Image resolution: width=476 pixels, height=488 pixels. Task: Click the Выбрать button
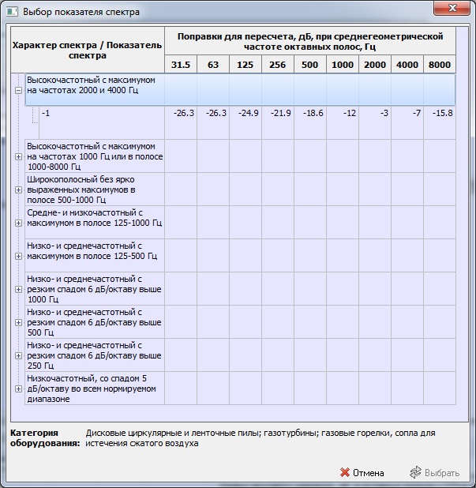tap(434, 473)
